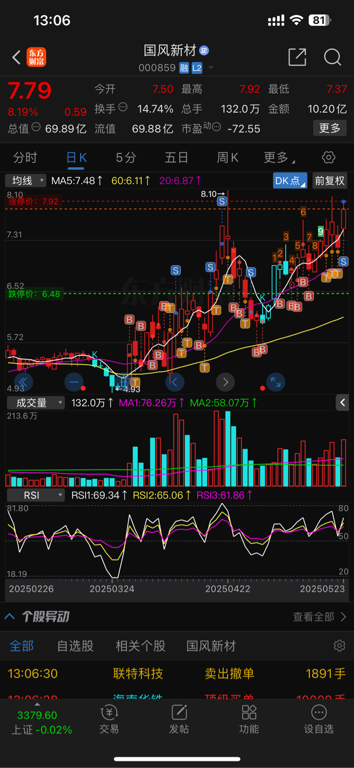Open the 东方财富 logo icon
Screen dimensions: 354x768
click(x=36, y=57)
